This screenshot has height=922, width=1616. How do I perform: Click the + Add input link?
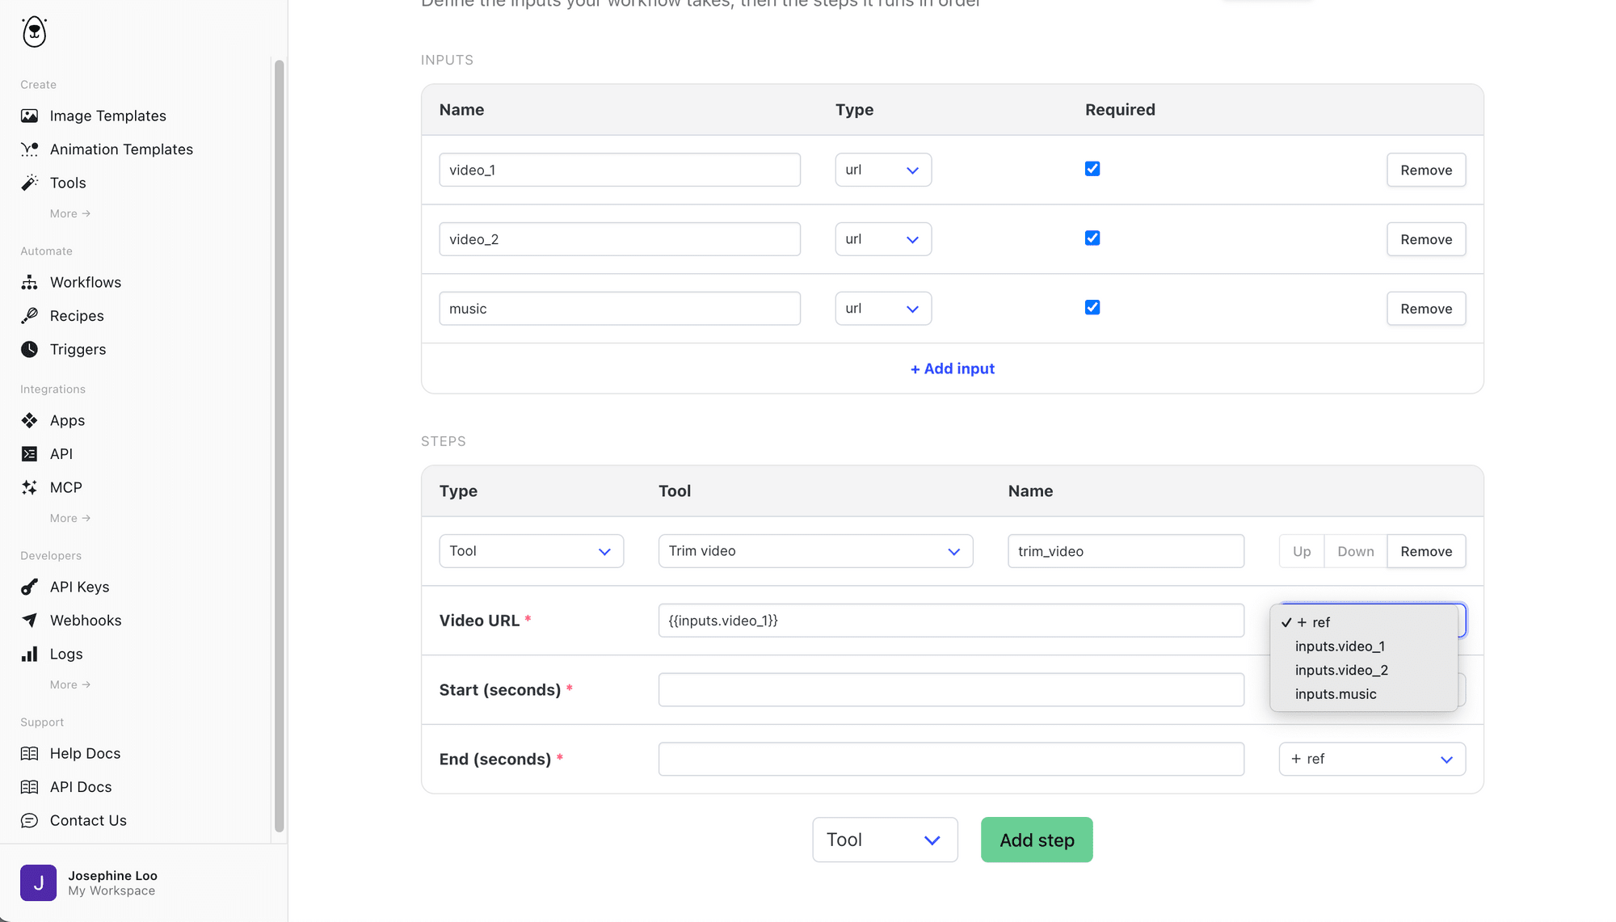tap(953, 368)
